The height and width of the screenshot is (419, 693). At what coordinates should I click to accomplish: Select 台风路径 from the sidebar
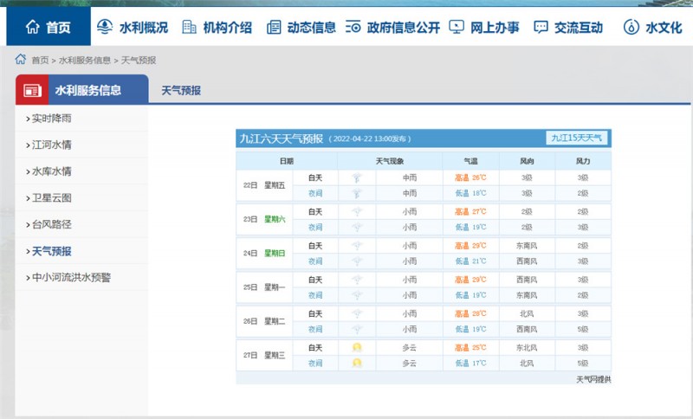[x=52, y=225]
